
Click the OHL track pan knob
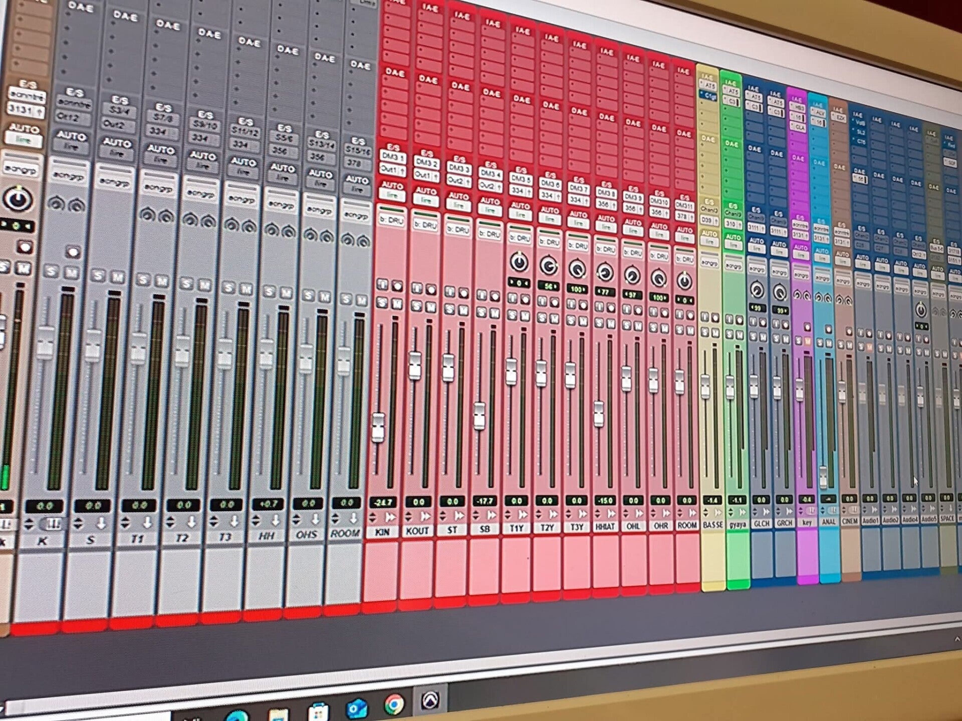point(632,275)
